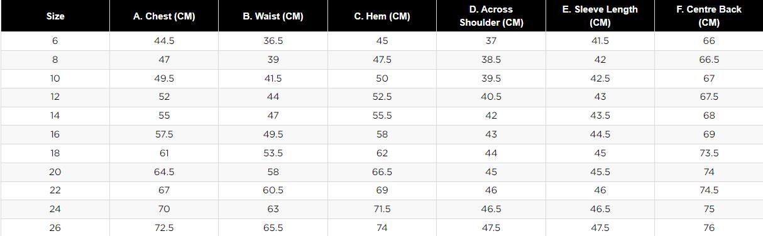Screen dimensions: 763x236
Task: Click chest value 44.5 for size 6
Action: pyautogui.click(x=164, y=41)
